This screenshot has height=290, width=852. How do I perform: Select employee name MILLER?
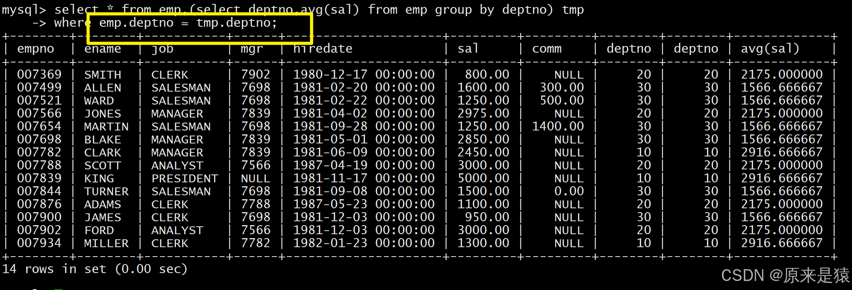point(106,243)
